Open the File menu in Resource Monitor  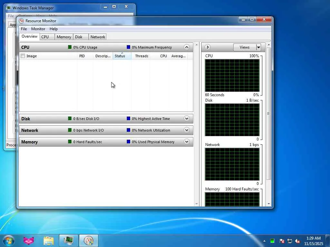24,29
